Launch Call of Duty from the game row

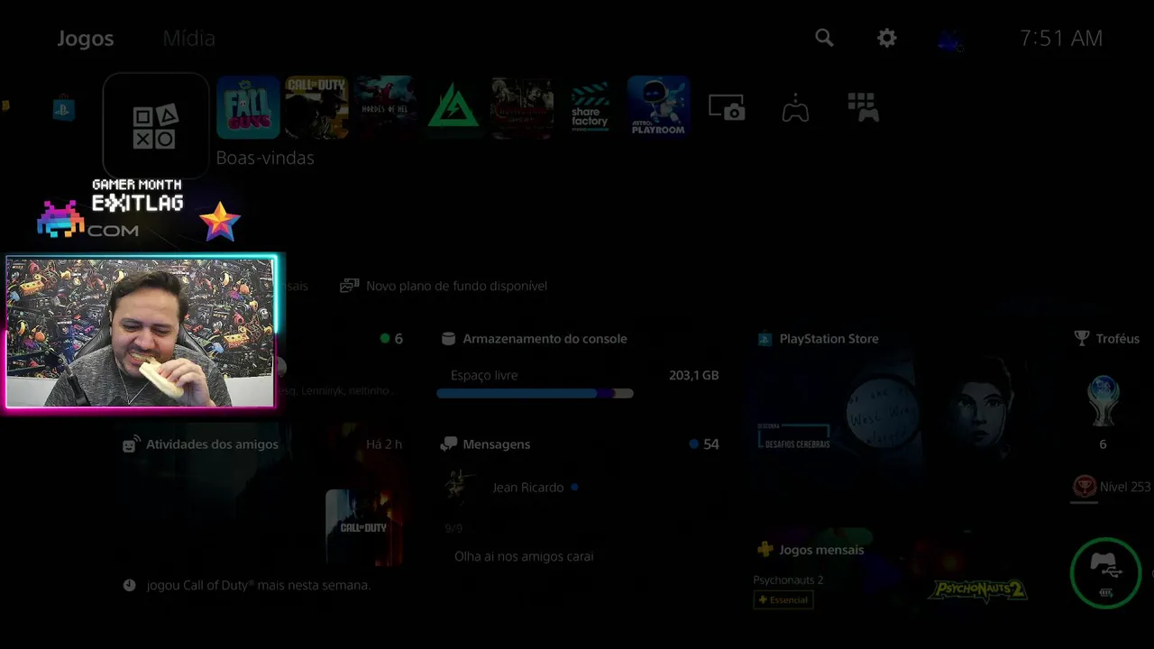point(316,107)
